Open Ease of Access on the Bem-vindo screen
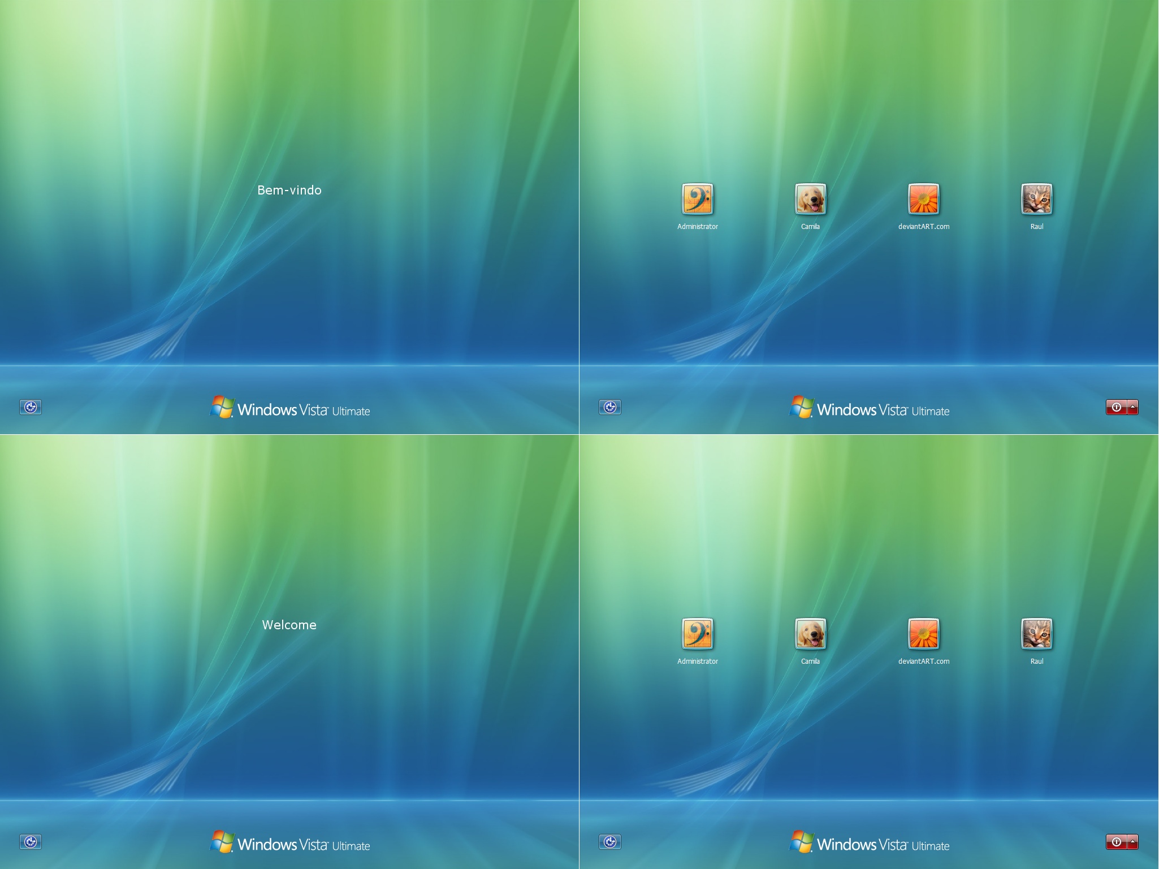Image resolution: width=1159 pixels, height=869 pixels. 31,407
